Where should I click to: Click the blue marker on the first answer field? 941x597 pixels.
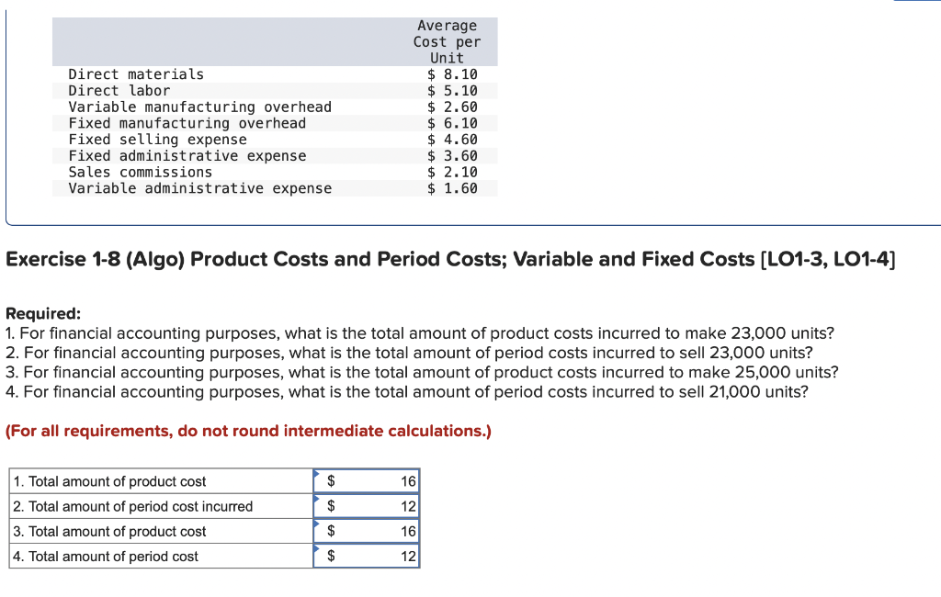tap(319, 474)
